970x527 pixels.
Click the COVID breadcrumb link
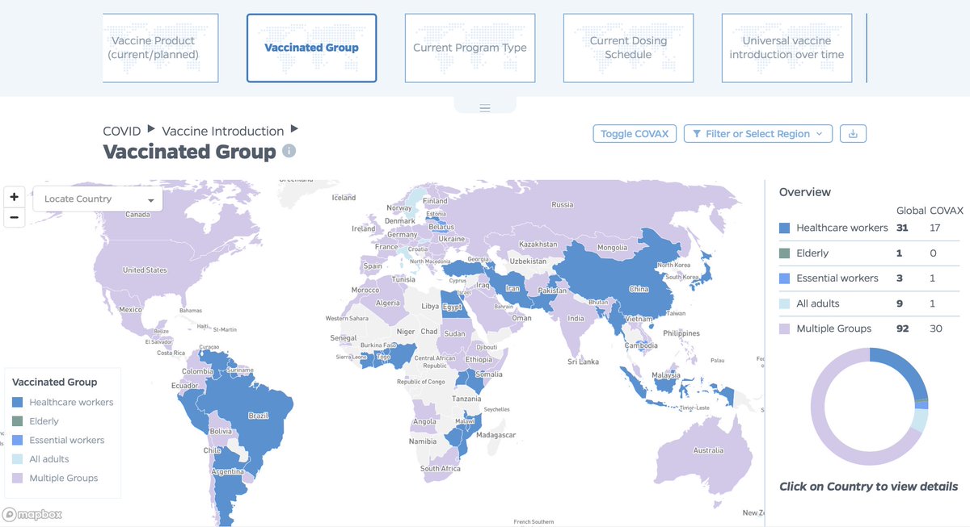tap(121, 131)
